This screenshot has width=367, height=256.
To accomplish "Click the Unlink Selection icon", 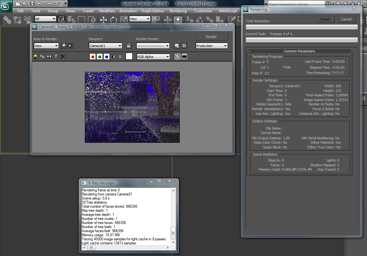I will (x=17, y=20).
